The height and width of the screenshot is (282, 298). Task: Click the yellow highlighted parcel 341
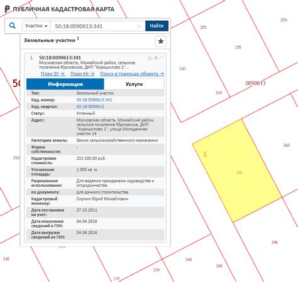pos(237,170)
